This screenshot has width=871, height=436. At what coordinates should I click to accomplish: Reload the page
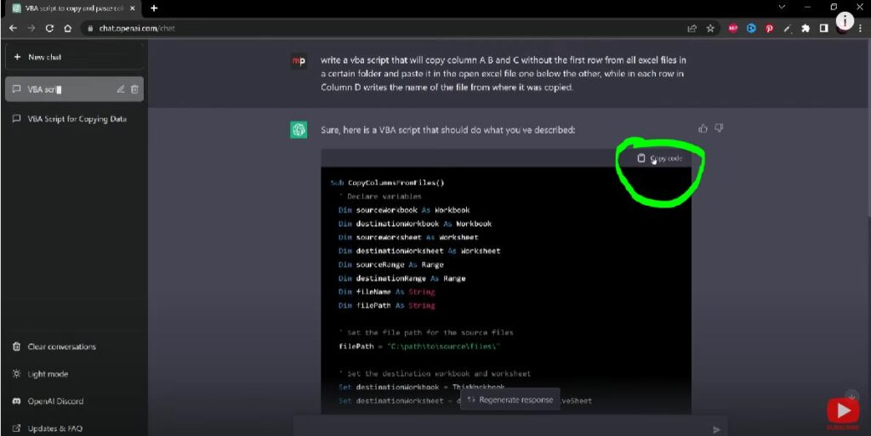pyautogui.click(x=49, y=28)
